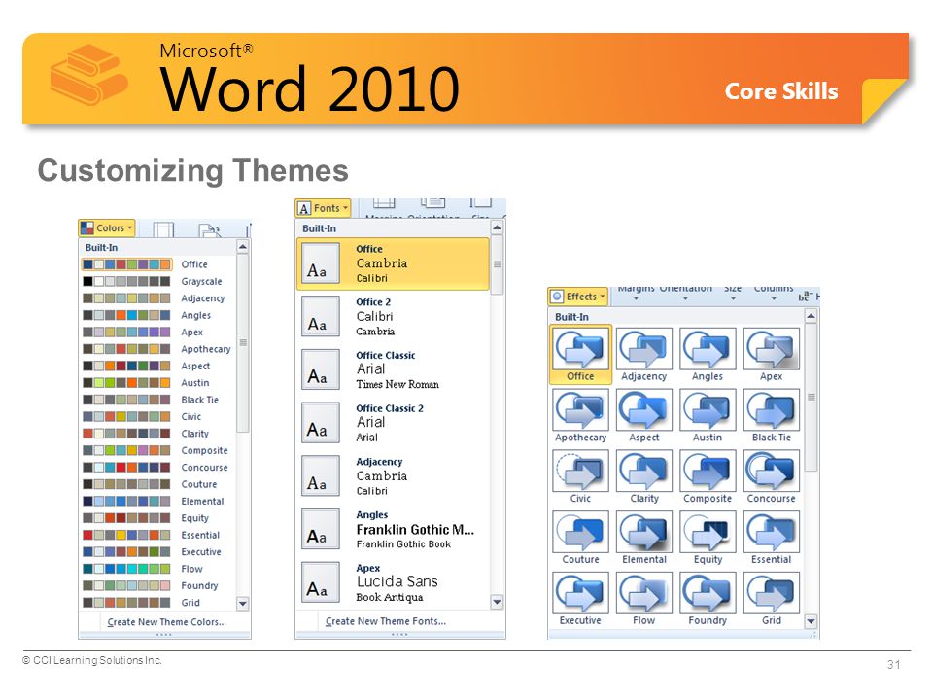Select Aspect in the Colors list

pos(195,367)
